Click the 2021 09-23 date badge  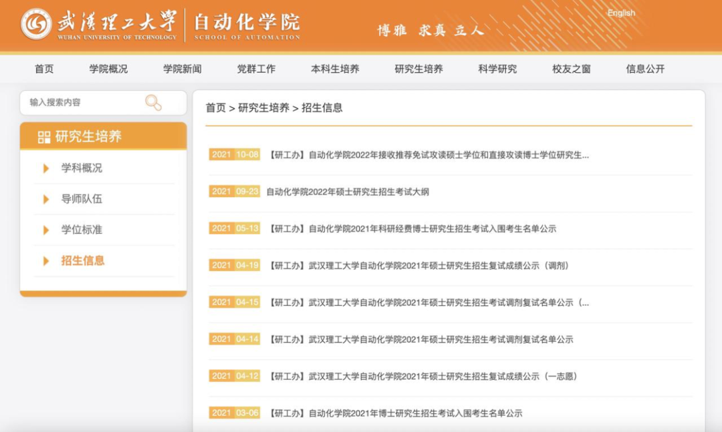coord(235,192)
